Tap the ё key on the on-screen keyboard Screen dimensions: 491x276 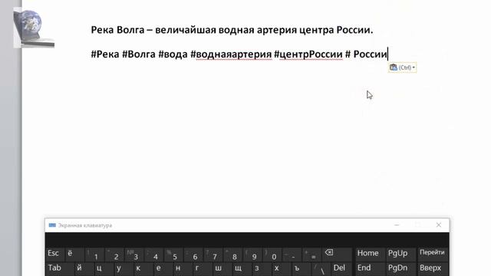[74, 255]
